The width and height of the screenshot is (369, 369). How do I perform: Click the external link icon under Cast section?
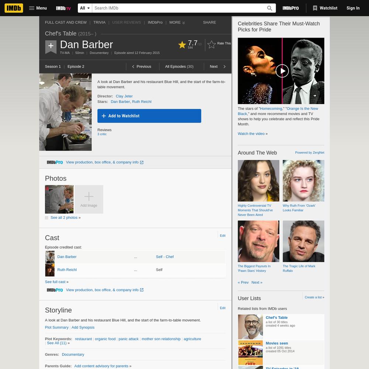[x=142, y=290]
